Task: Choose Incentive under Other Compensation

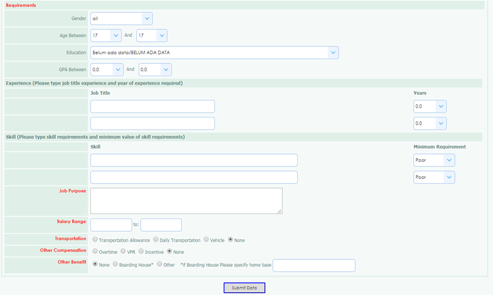Action: pyautogui.click(x=141, y=251)
